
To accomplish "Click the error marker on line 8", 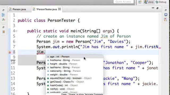I will click(x=10, y=52).
